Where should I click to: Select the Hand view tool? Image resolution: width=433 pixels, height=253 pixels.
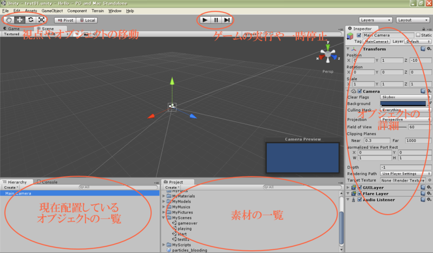(x=9, y=20)
